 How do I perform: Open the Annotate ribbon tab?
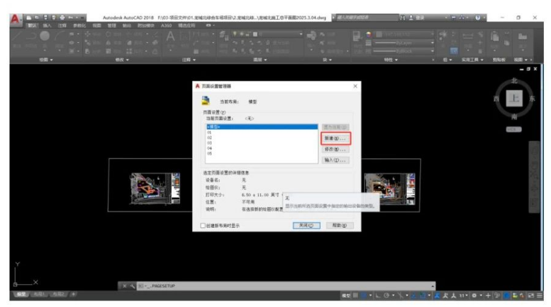[x=62, y=26]
